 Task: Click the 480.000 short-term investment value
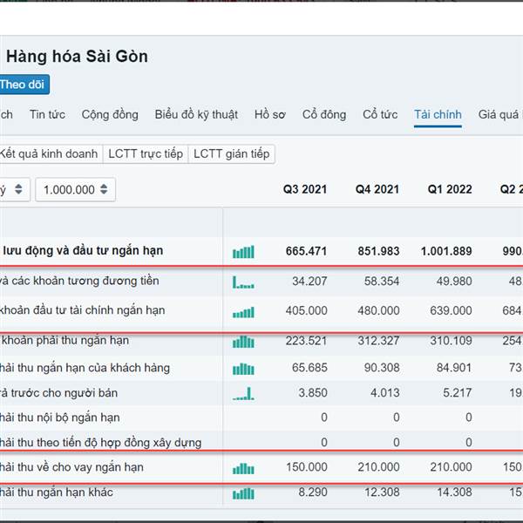coord(378,311)
